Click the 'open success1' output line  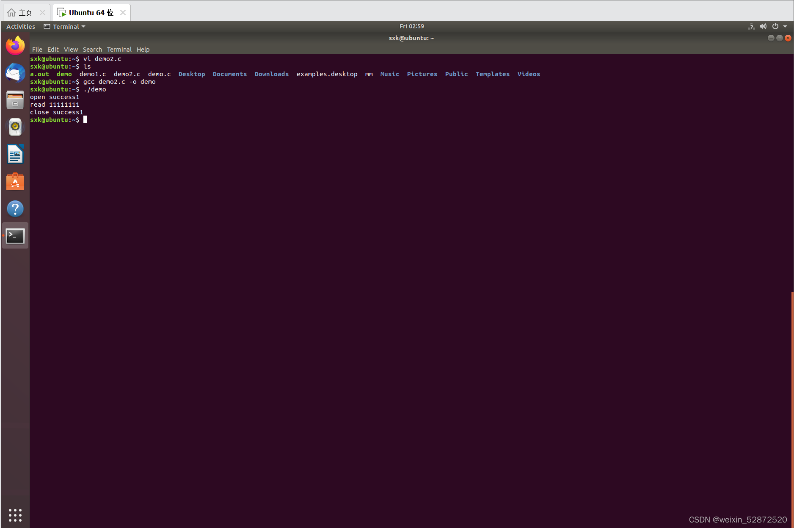[x=55, y=97]
